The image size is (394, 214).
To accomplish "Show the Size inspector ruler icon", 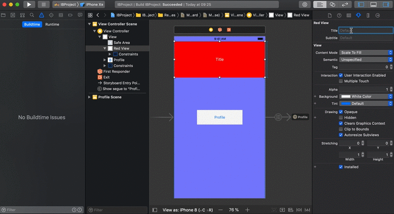I will pyautogui.click(x=368, y=15).
